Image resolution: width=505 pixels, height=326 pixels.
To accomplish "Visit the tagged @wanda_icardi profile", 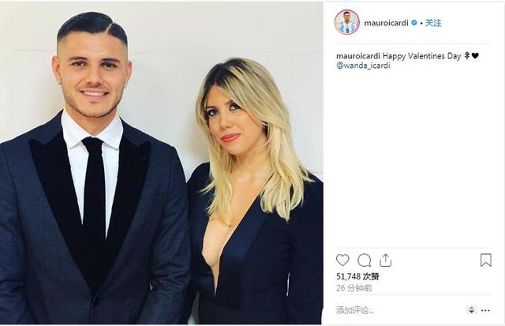I will pos(363,66).
